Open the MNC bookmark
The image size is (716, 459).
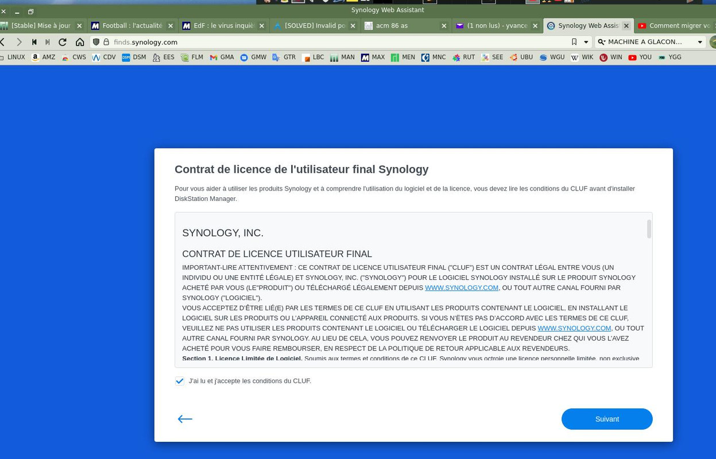pos(433,57)
